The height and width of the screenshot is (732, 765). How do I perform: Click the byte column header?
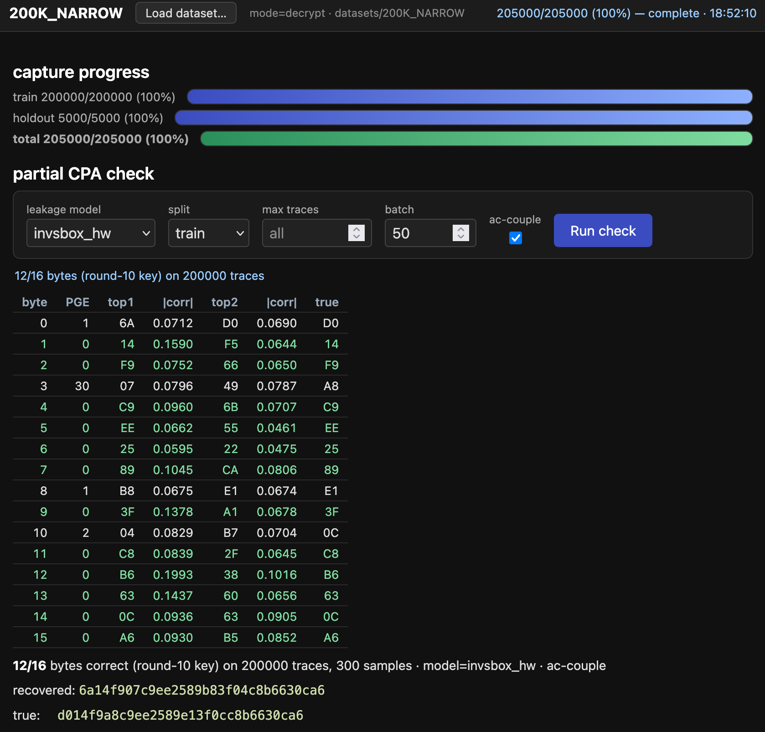point(35,302)
